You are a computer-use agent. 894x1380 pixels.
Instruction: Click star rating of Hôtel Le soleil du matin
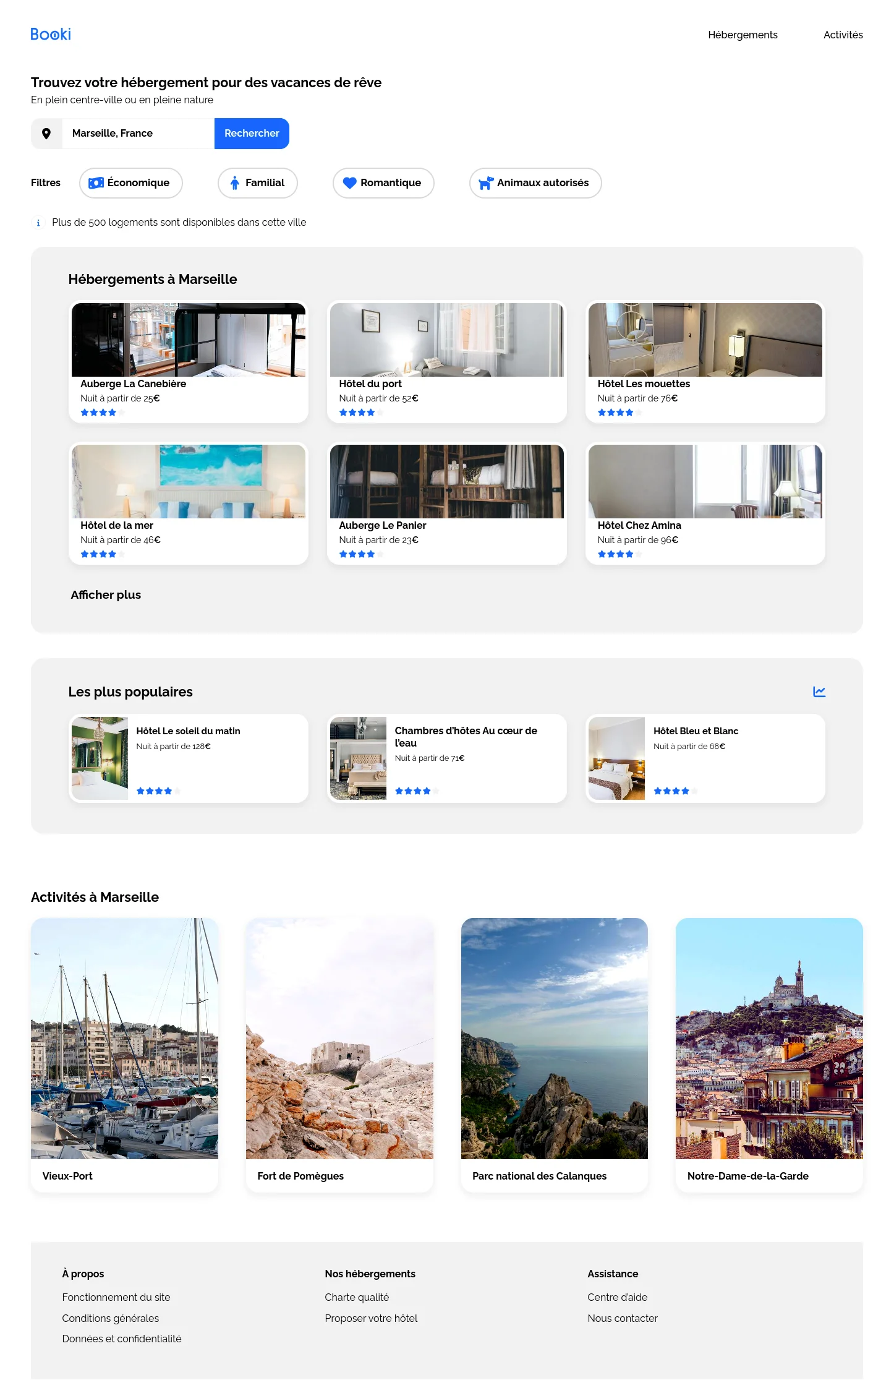point(159,791)
